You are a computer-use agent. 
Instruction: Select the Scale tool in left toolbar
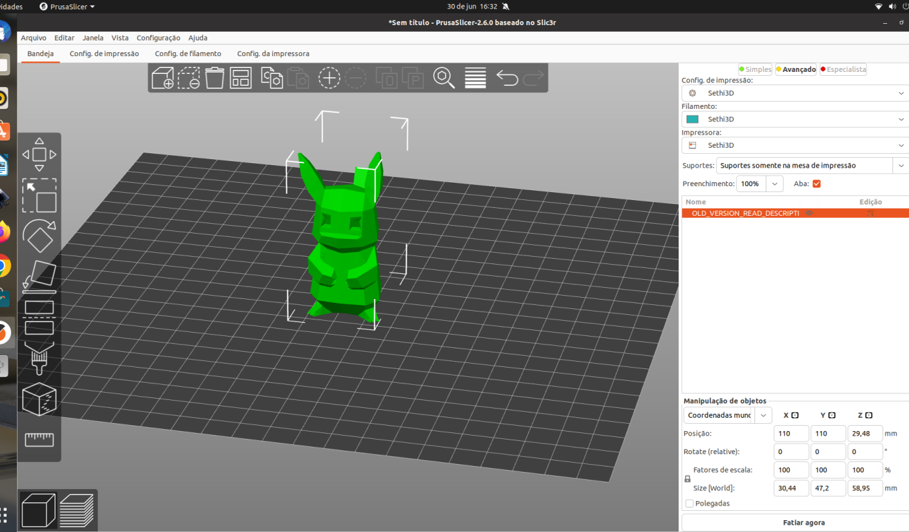(x=39, y=195)
